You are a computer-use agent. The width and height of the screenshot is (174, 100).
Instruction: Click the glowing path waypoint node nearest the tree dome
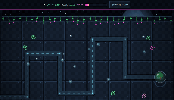pyautogui.click(x=125, y=77)
